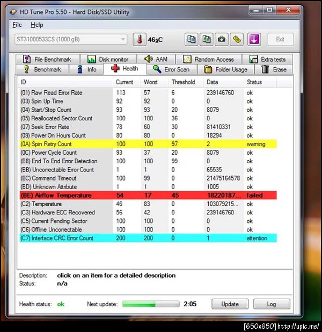The width and height of the screenshot is (322, 332).
Task: Click the 'failed' status cell
Action: pos(254,195)
